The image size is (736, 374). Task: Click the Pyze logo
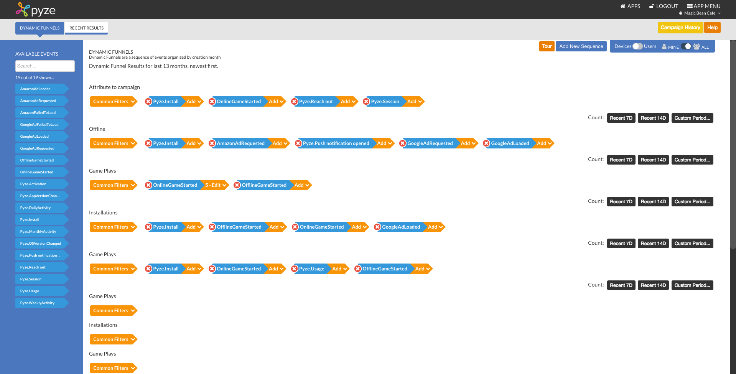click(36, 10)
